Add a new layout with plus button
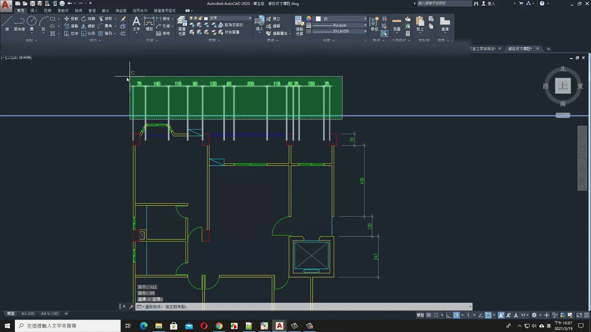The image size is (591, 332). point(66,314)
